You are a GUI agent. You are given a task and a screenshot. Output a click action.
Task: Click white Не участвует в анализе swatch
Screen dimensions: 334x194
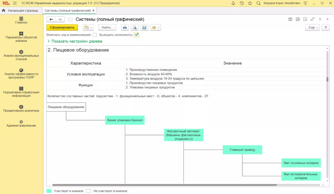88,191
